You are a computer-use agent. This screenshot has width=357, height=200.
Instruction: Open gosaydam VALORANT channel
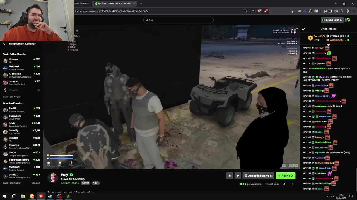21,117
